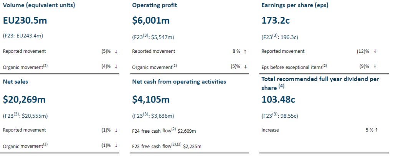Click the F24 free cash flow $2,609m line
Screen dimensions: 393x156
click(x=164, y=130)
